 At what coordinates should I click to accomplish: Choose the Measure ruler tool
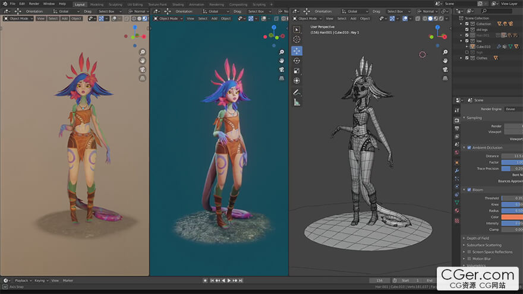point(297,102)
